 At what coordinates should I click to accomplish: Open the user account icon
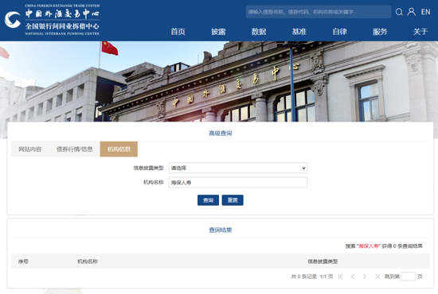point(412,12)
